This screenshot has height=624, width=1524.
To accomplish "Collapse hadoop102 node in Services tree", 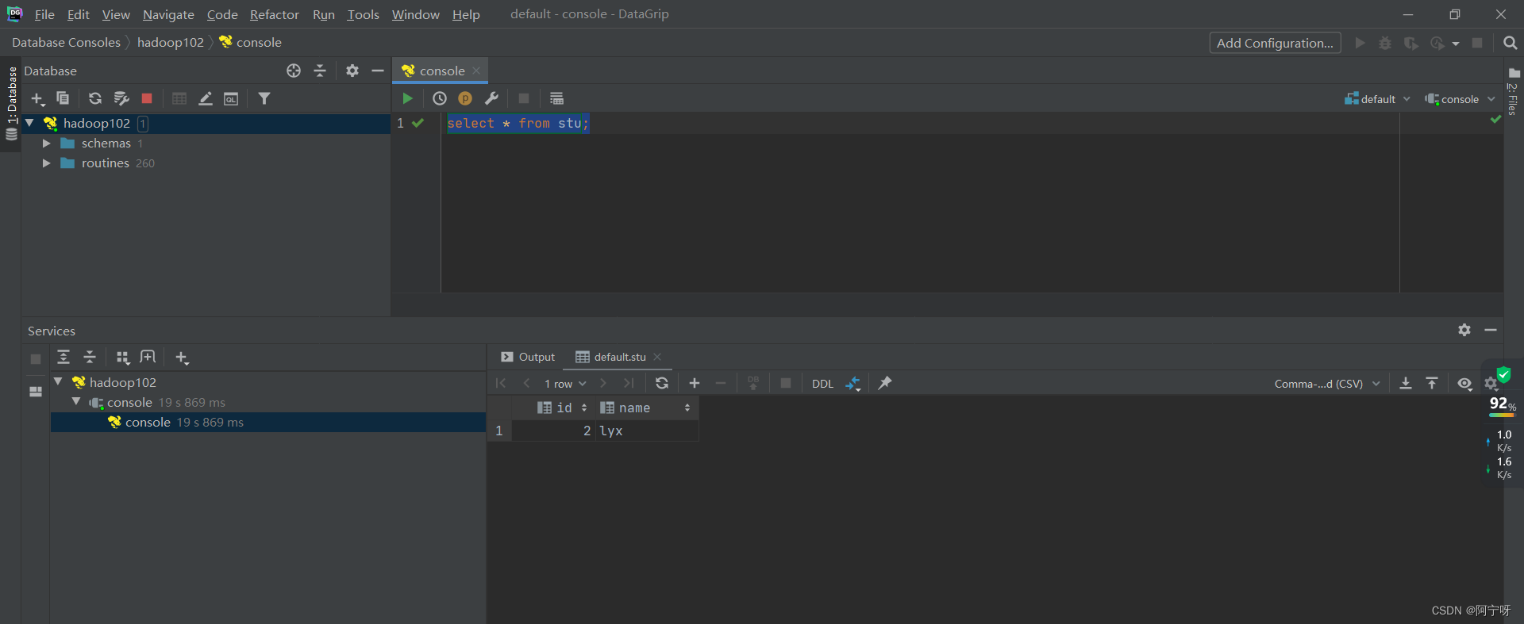I will click(58, 382).
